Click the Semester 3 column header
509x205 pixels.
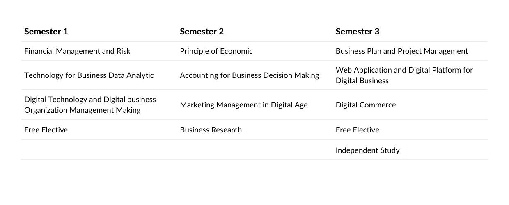click(358, 31)
